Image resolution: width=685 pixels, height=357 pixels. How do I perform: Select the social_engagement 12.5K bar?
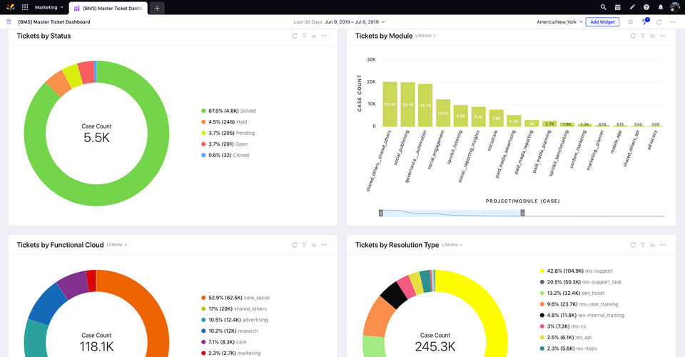pyautogui.click(x=443, y=114)
